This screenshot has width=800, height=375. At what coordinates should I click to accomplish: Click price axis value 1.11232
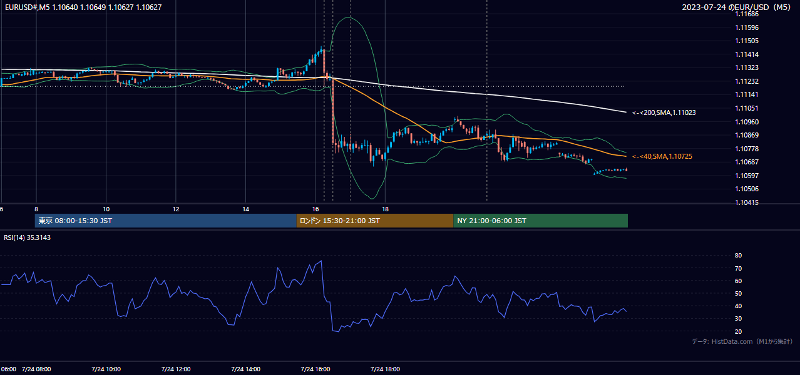[746, 81]
